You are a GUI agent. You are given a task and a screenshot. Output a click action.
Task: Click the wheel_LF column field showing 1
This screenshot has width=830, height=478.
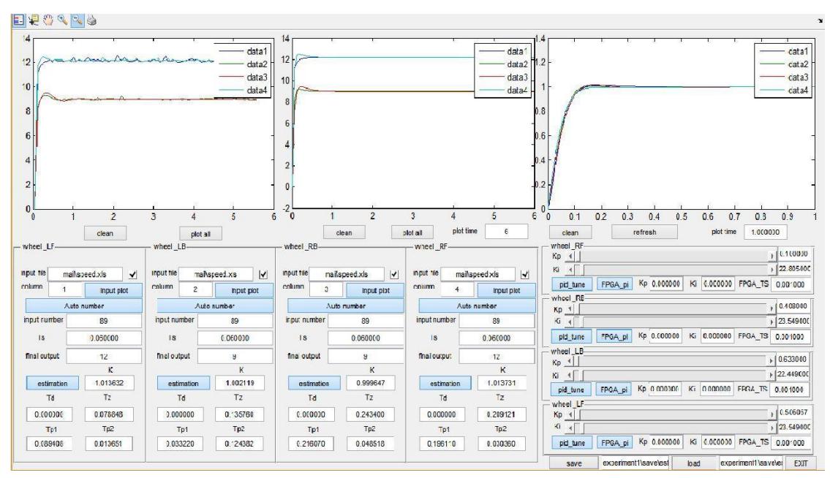tap(64, 289)
